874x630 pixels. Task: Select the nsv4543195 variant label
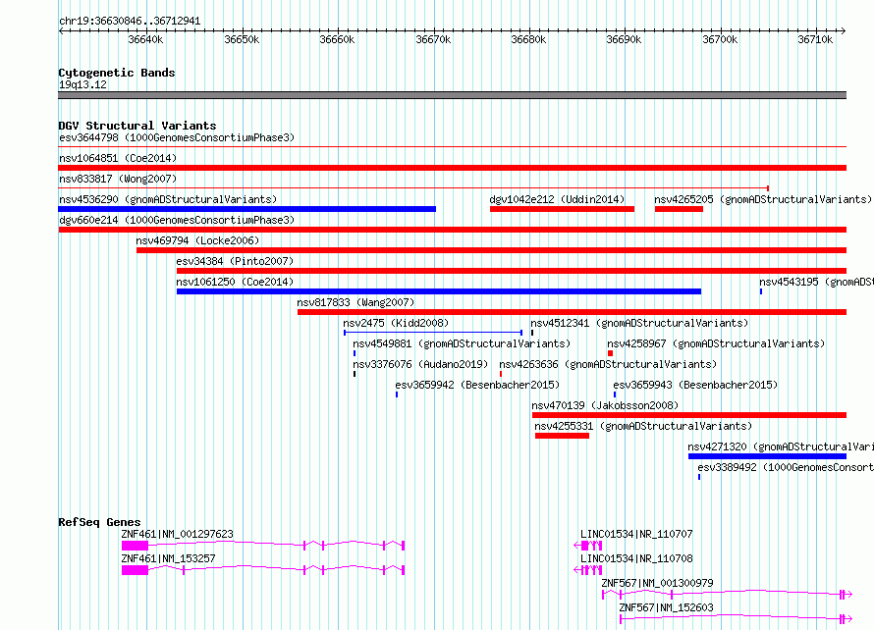coord(817,282)
